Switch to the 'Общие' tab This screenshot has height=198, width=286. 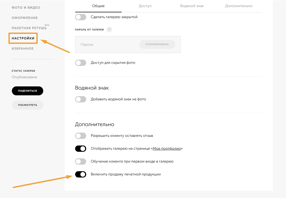coord(98,6)
